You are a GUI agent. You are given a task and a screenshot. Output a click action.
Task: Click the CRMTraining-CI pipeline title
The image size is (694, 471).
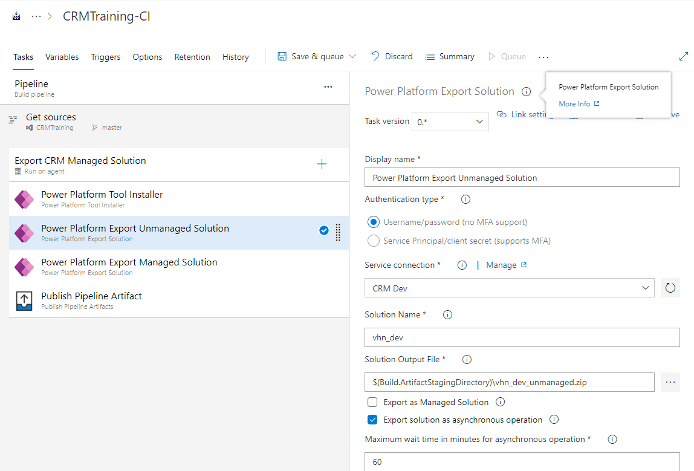point(106,16)
